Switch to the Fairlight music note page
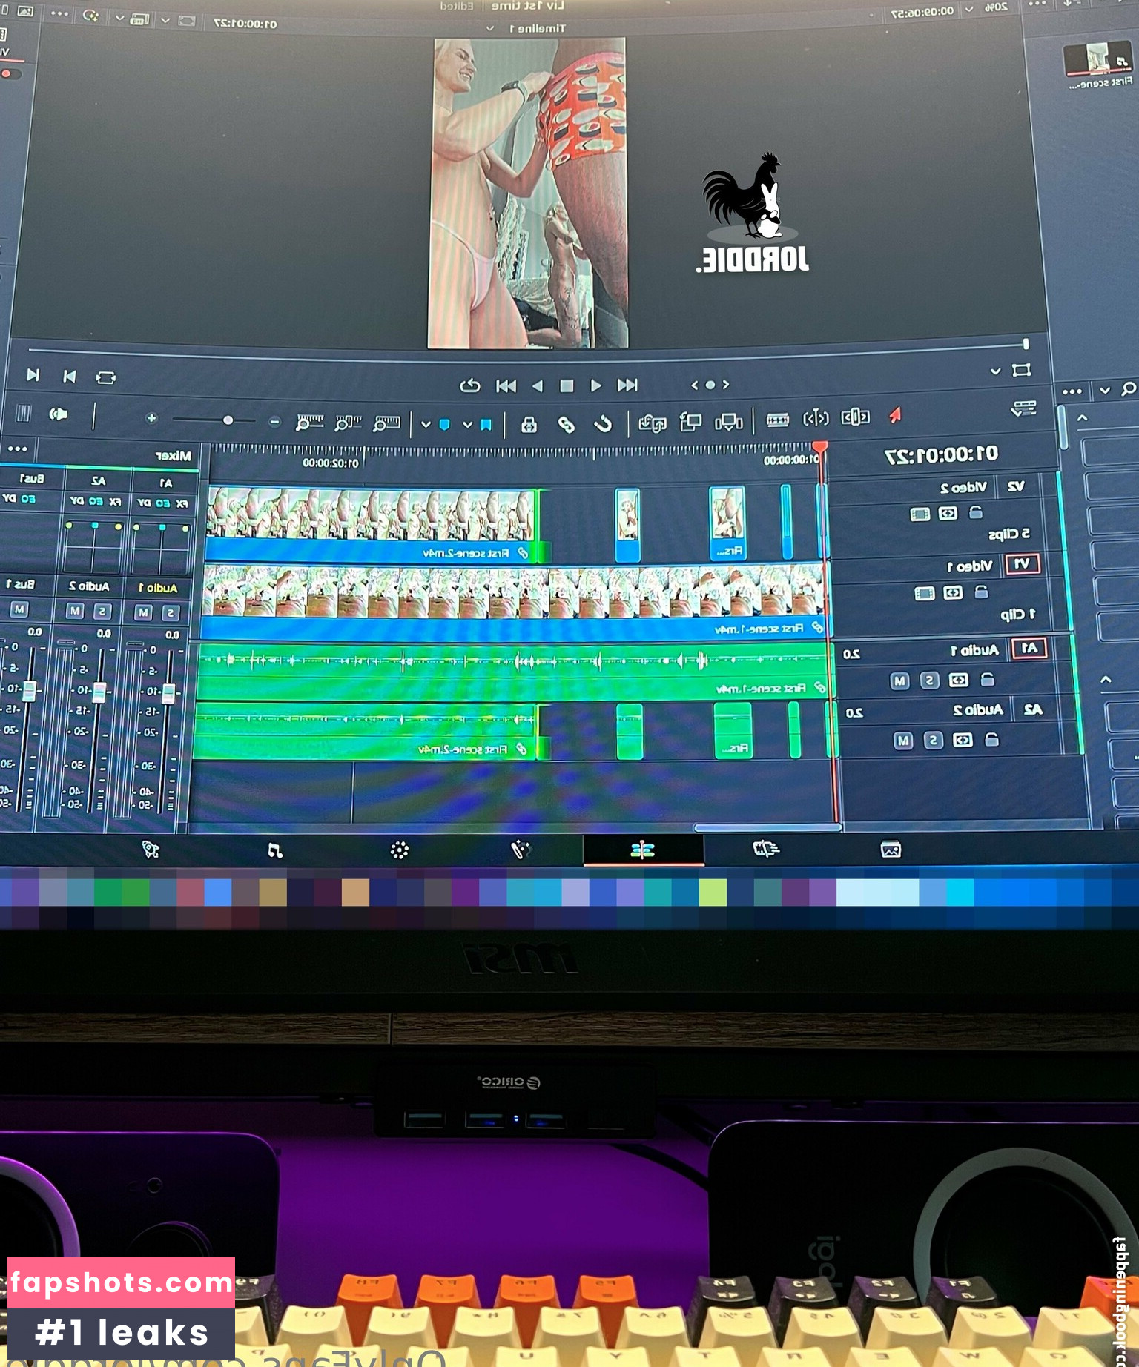The height and width of the screenshot is (1367, 1139). 275,850
